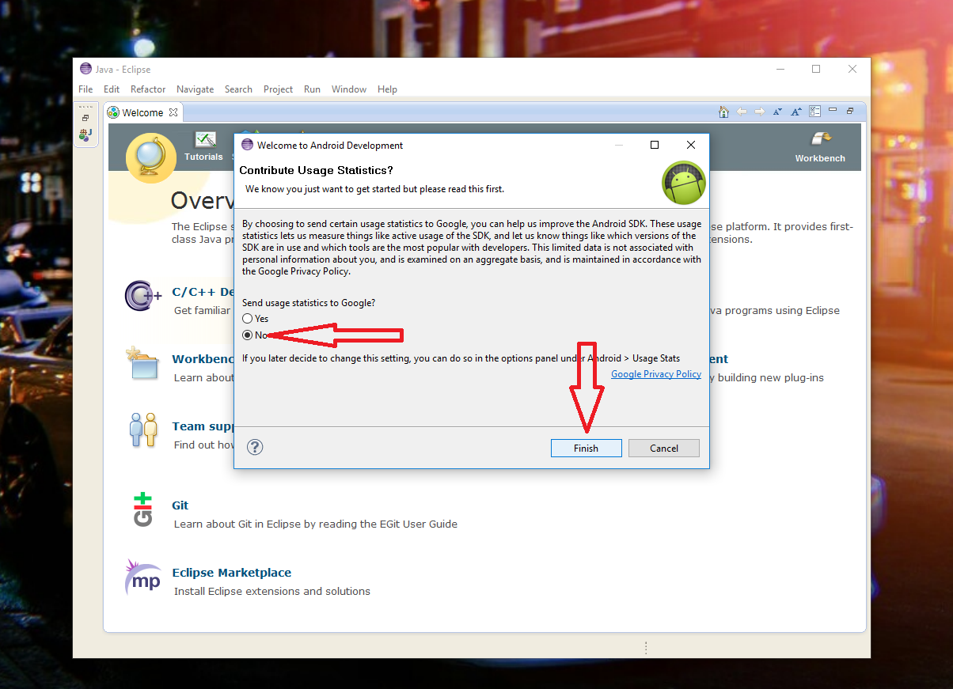
Task: Open the Google Privacy Policy link
Action: click(x=655, y=374)
